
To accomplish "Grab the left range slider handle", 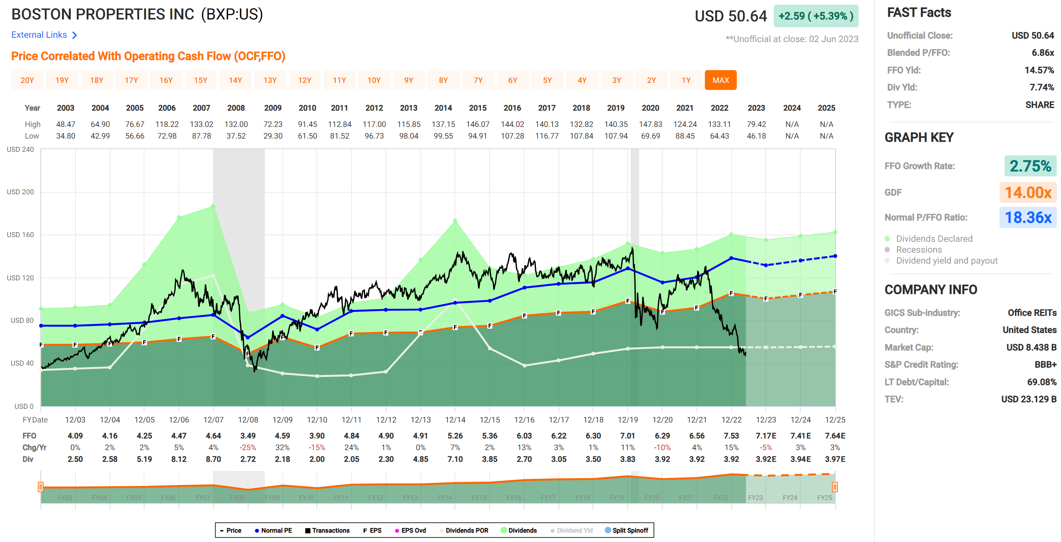I will [x=41, y=487].
